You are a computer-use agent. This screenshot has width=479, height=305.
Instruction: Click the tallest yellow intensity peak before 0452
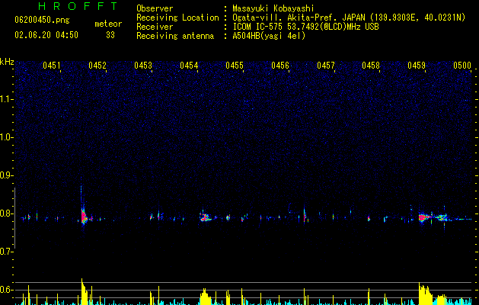[x=84, y=291]
